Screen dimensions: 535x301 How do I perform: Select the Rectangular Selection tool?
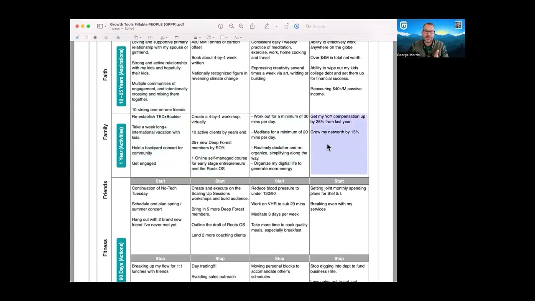(87, 38)
